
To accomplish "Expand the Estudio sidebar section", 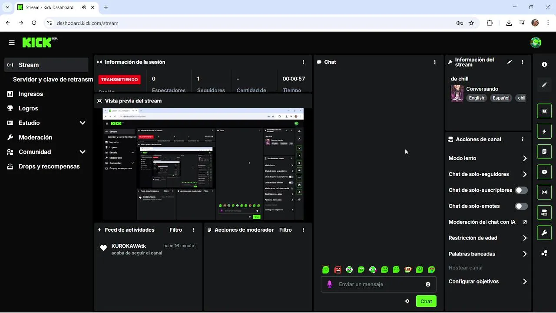I will (x=83, y=123).
